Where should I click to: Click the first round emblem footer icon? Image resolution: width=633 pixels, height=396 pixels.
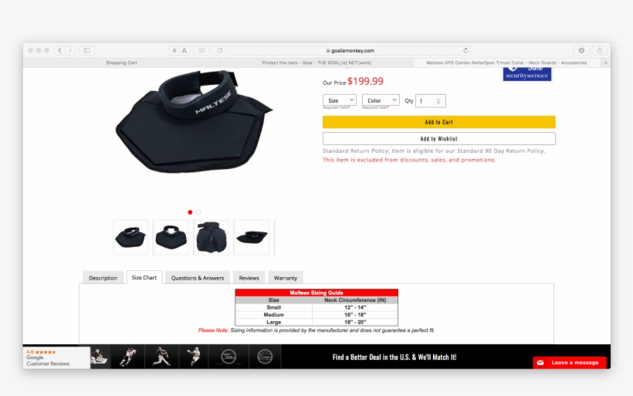228,357
